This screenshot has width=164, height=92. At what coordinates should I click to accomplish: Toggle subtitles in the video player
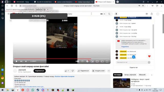coord(83,61)
